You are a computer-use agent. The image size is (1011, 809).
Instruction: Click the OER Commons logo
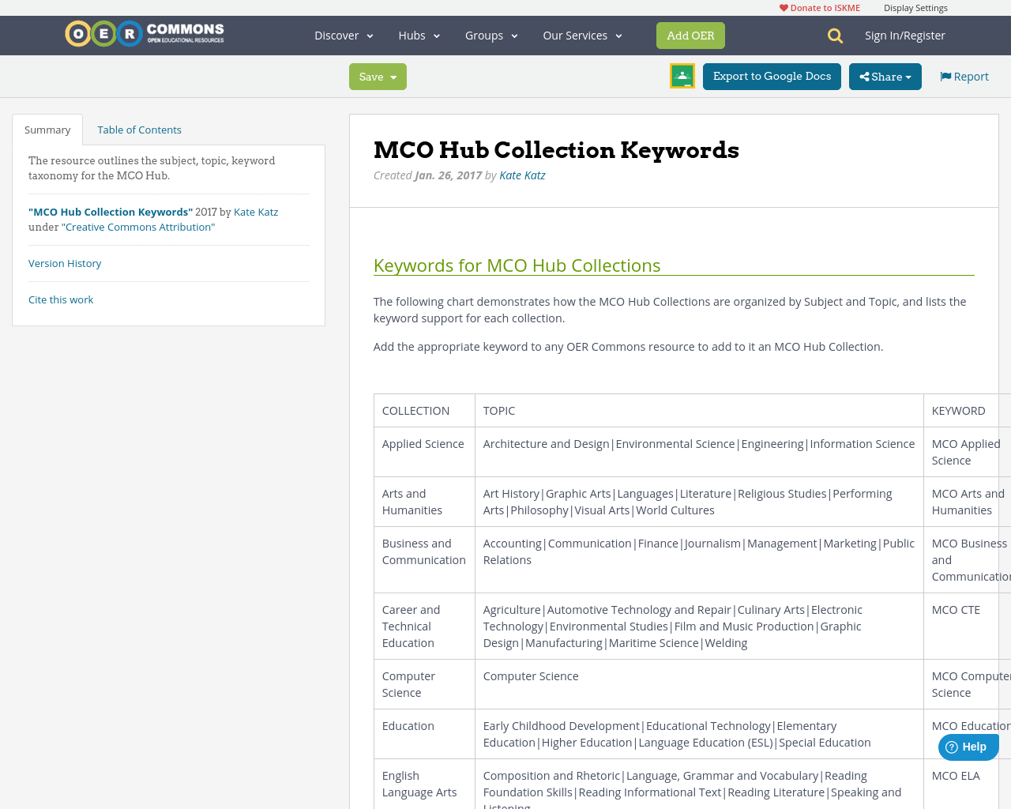144,33
